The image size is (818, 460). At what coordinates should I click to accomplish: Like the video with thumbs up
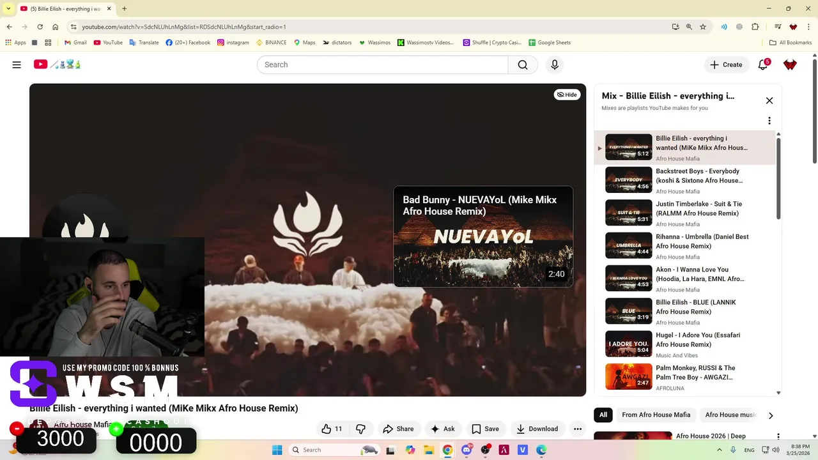point(332,429)
